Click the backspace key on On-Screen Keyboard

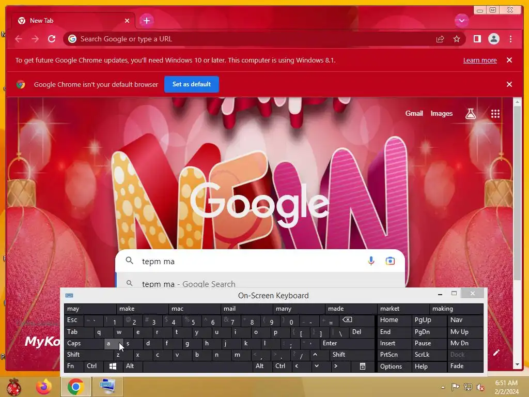point(356,320)
